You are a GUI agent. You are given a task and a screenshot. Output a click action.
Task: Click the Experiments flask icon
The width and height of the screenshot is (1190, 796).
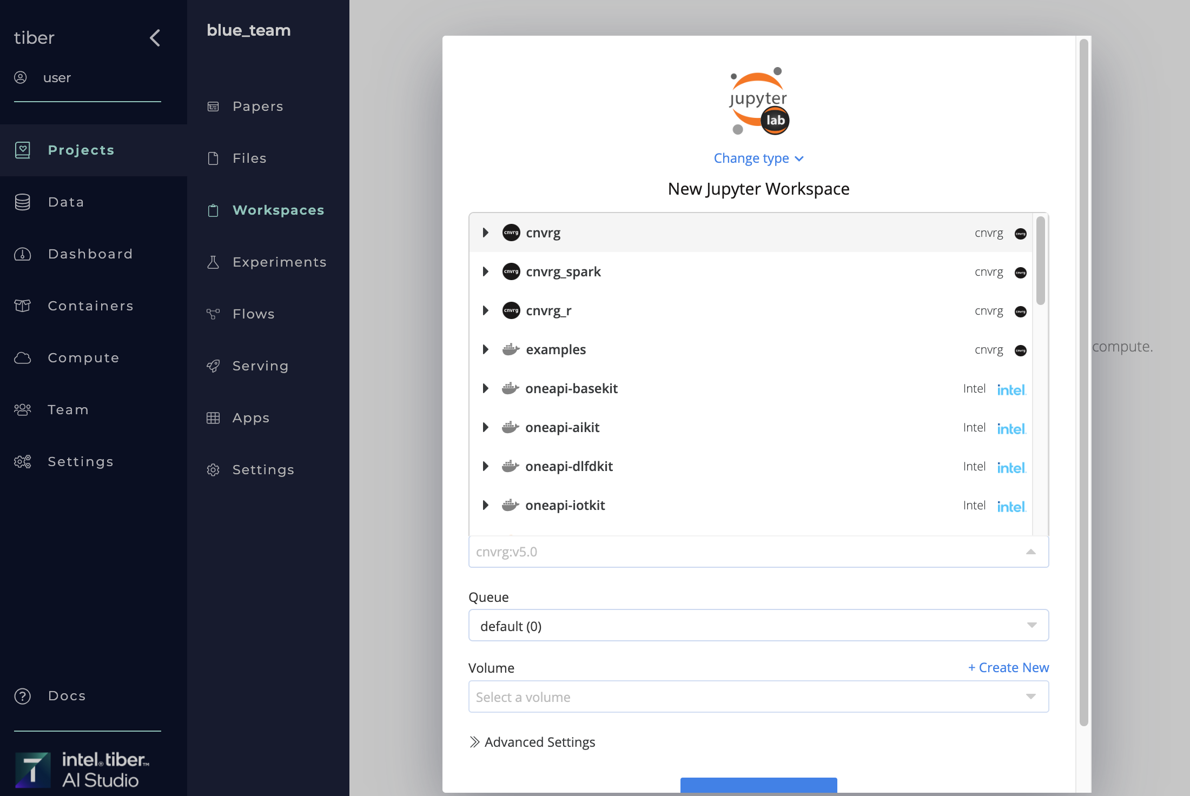213,262
